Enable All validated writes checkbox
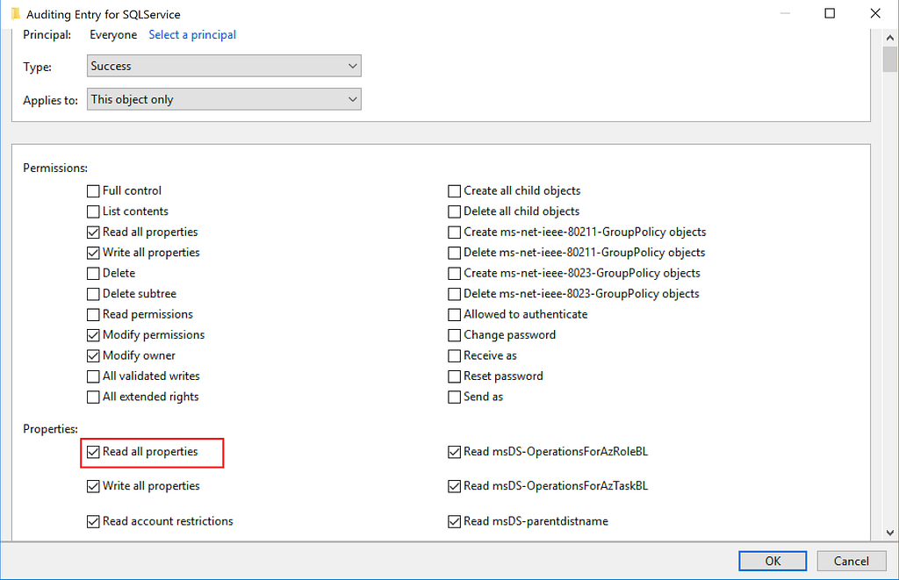Viewport: 899px width, 580px height. click(93, 376)
